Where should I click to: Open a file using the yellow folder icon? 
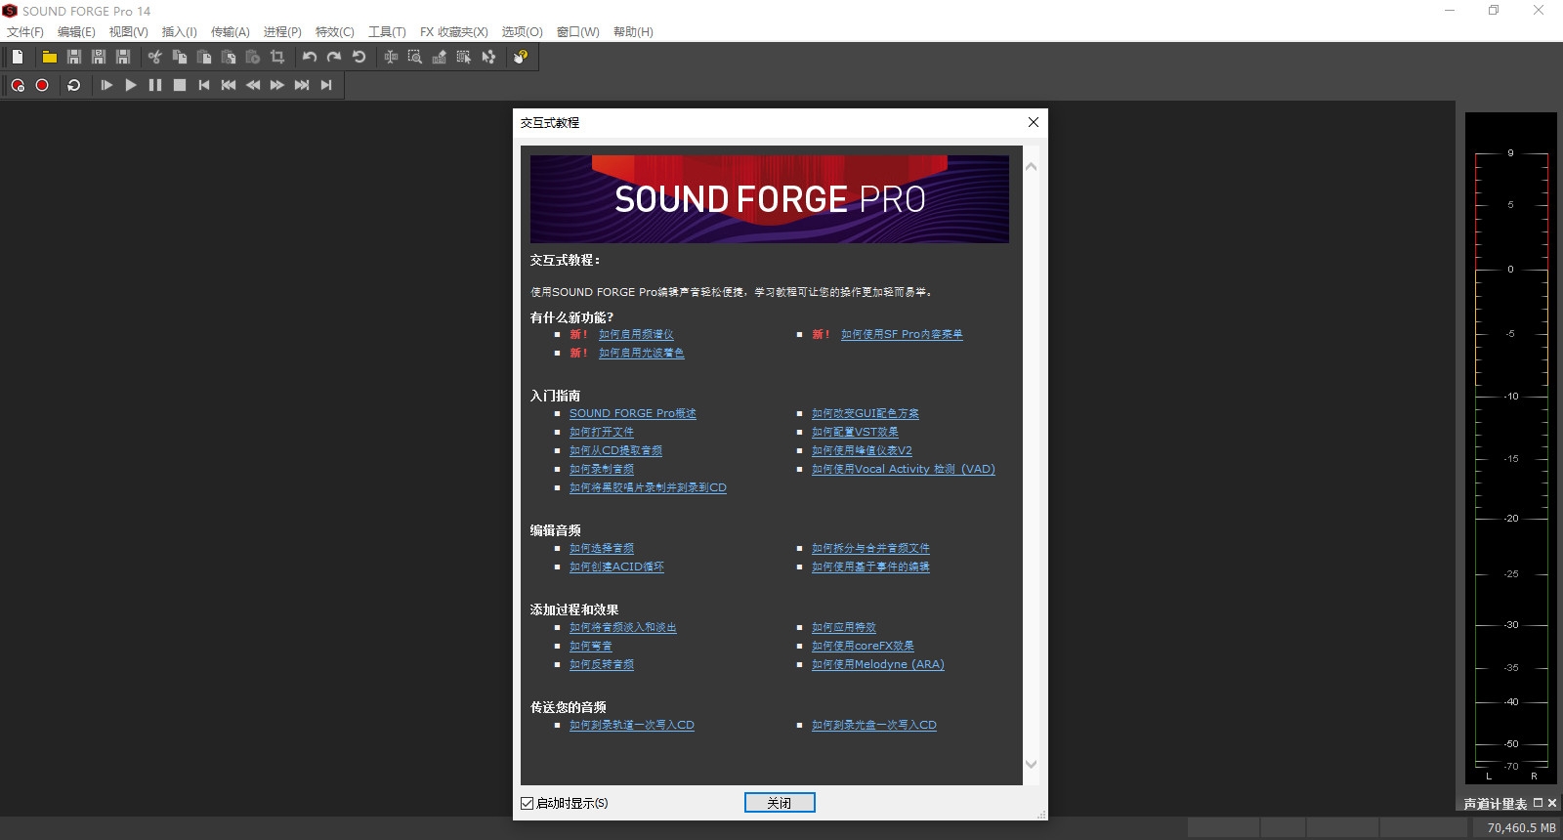click(x=49, y=57)
